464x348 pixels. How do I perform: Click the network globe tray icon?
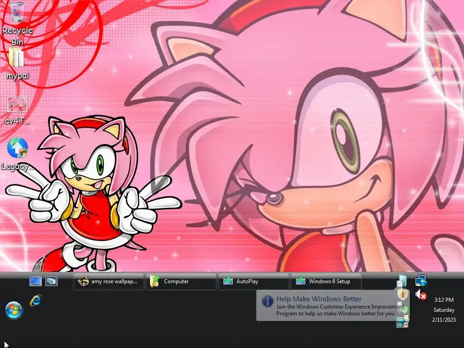421,281
